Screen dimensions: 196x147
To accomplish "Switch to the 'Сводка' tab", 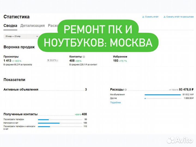I will (x=10, y=26).
